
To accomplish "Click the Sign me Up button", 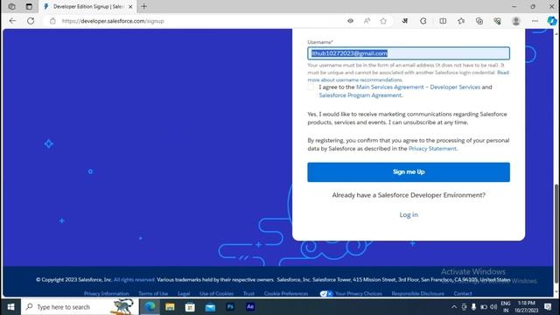I will click(x=409, y=172).
